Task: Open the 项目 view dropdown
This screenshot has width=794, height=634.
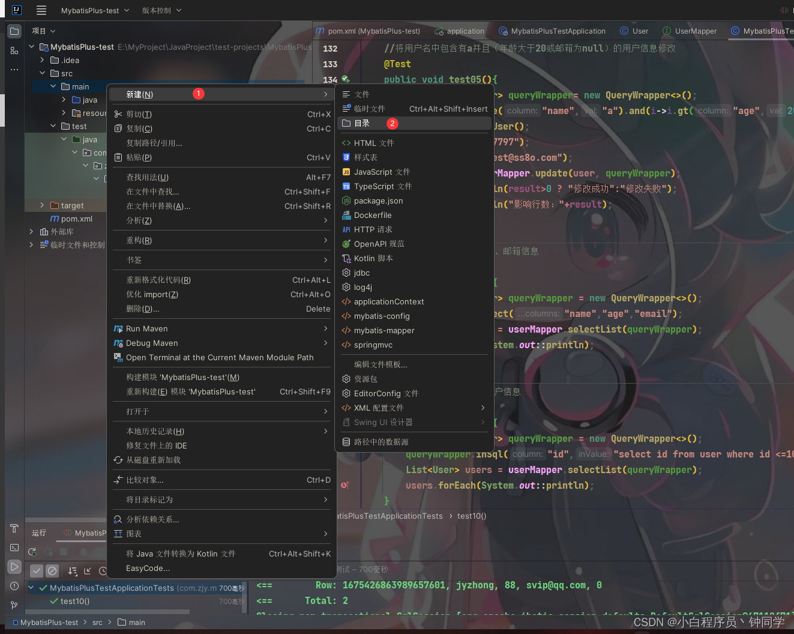Action: pyautogui.click(x=44, y=31)
